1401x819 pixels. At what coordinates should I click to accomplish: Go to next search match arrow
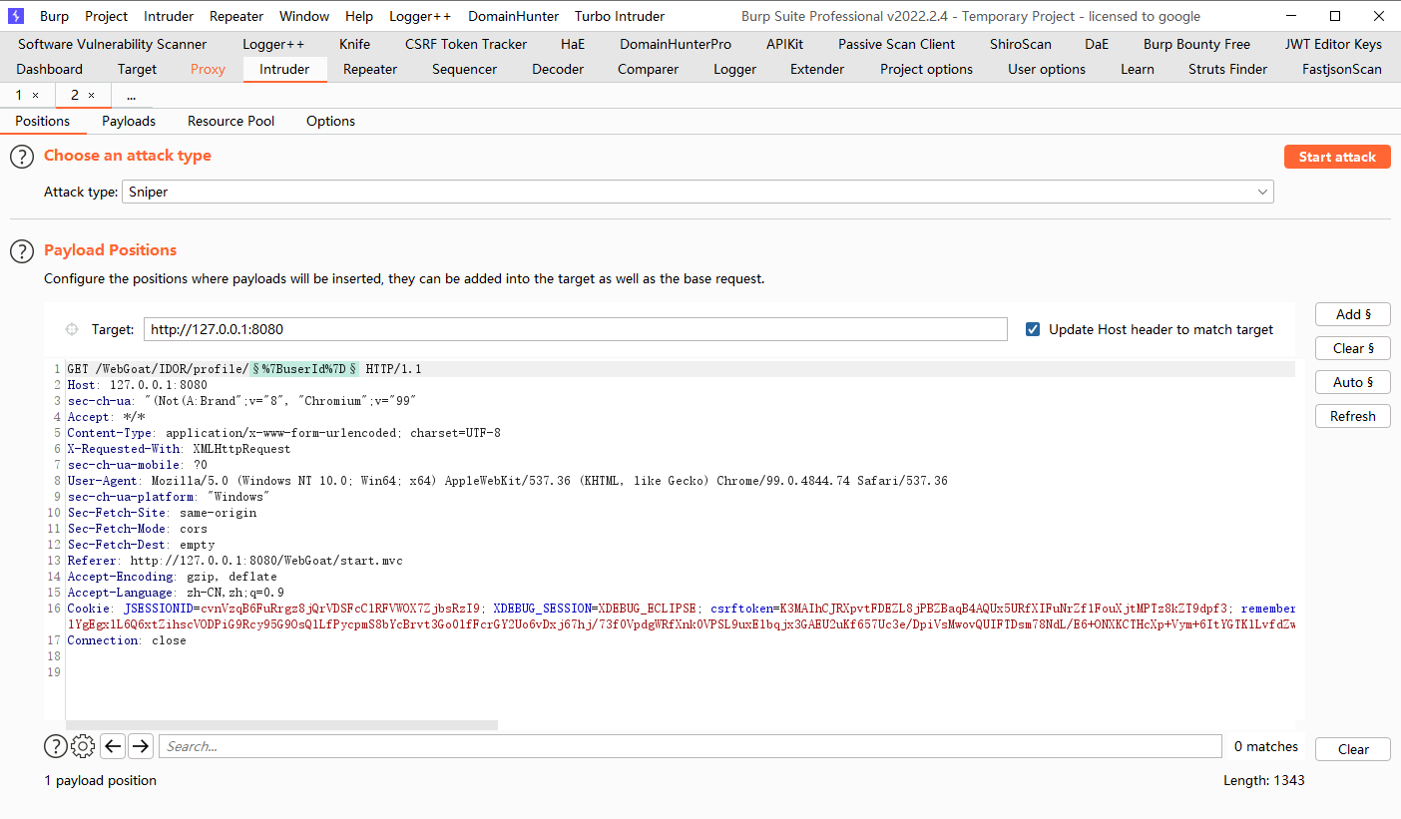point(141,746)
